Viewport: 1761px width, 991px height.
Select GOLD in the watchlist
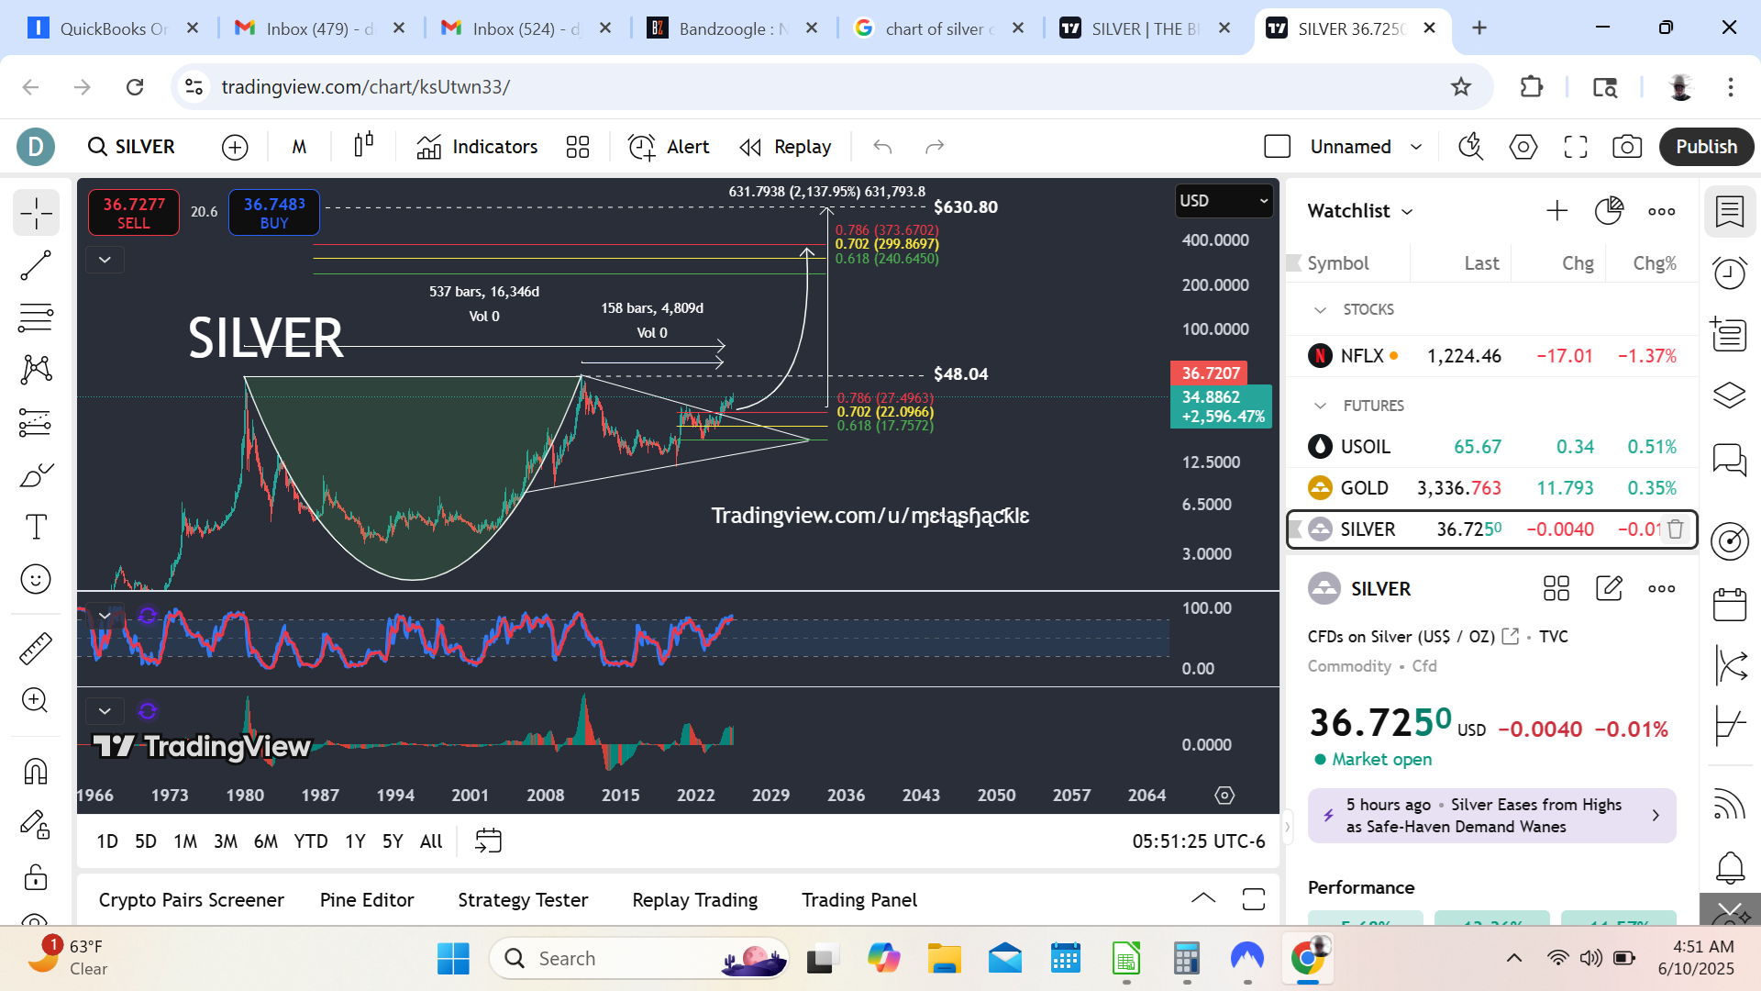(x=1492, y=488)
